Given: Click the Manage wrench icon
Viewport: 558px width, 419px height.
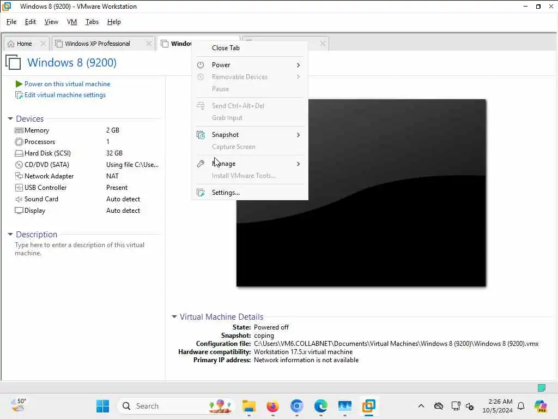Looking at the screenshot, I should (201, 164).
